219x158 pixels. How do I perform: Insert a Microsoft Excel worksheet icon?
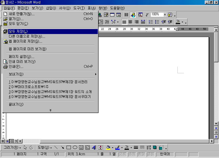pos(119,15)
